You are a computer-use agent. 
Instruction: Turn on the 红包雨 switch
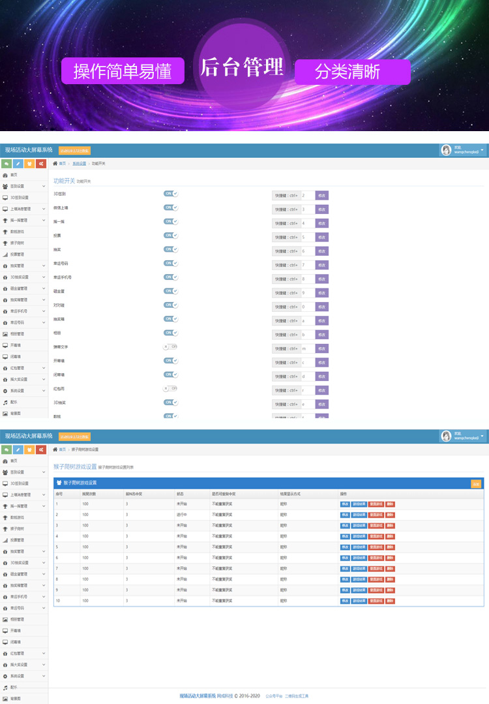(170, 388)
